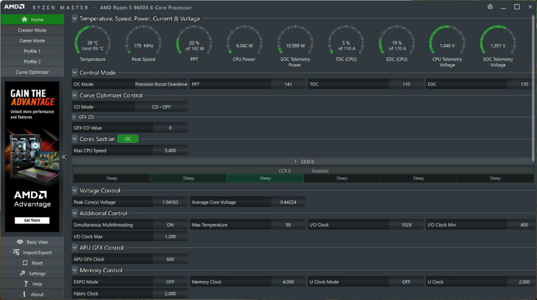Click the bright green highlighted Sleep core cell
Viewport: 537px width, 300px height.
pyautogui.click(x=265, y=178)
